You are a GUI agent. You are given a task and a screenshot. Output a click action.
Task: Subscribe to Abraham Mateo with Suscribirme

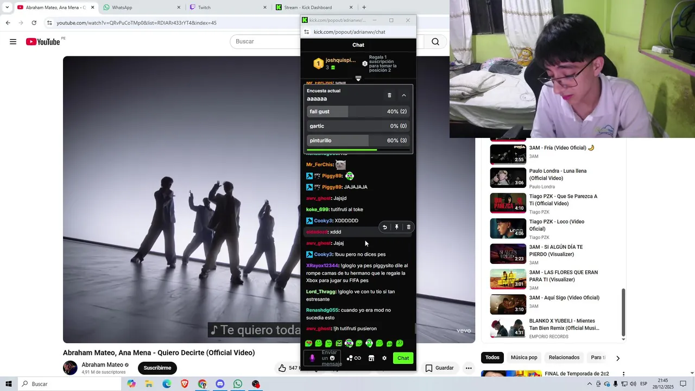pyautogui.click(x=157, y=368)
